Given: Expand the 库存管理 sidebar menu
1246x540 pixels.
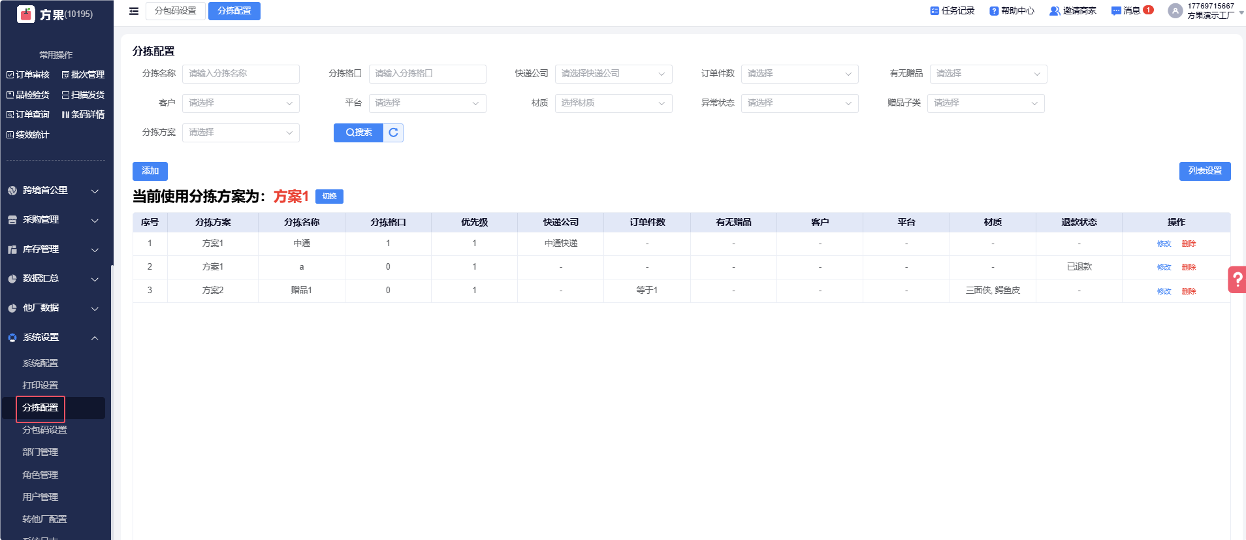Looking at the screenshot, I should (56, 249).
